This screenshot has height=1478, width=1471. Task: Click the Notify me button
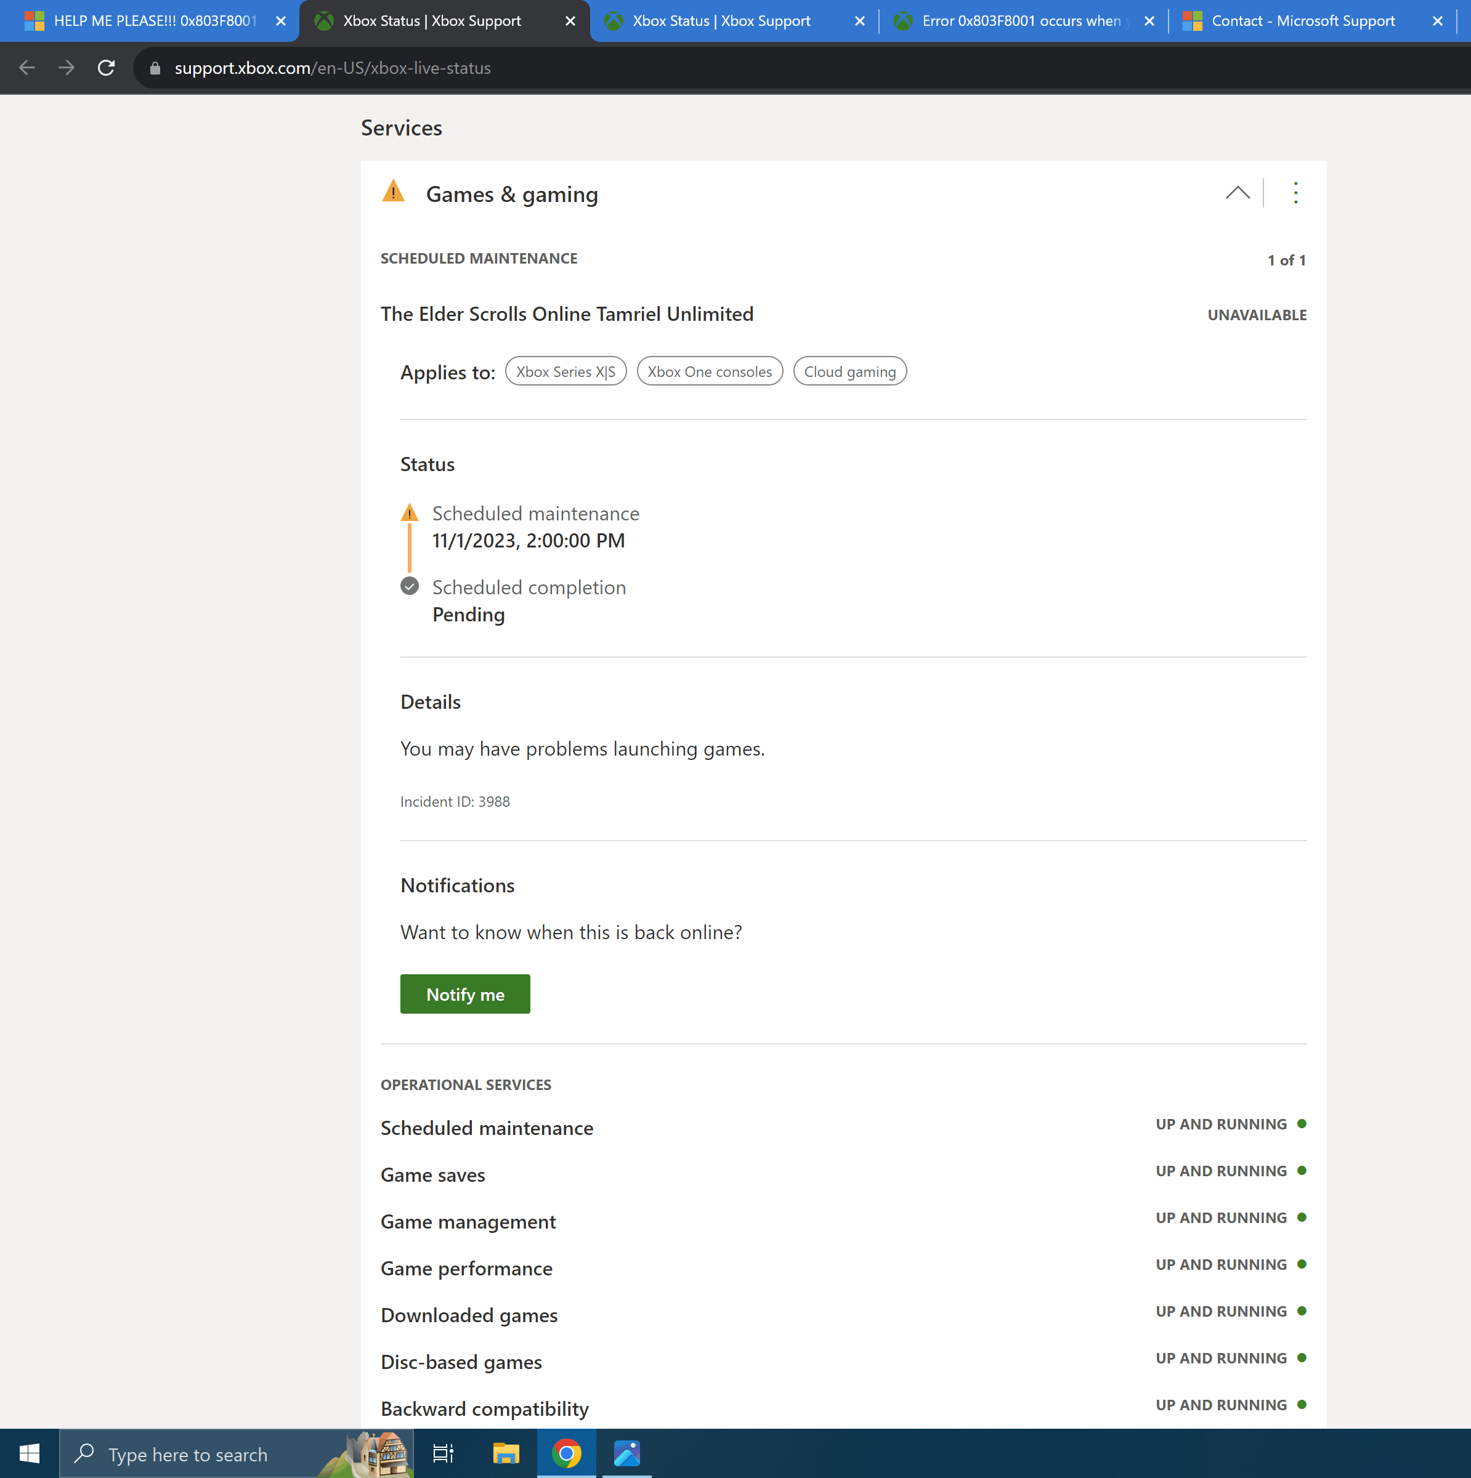464,994
